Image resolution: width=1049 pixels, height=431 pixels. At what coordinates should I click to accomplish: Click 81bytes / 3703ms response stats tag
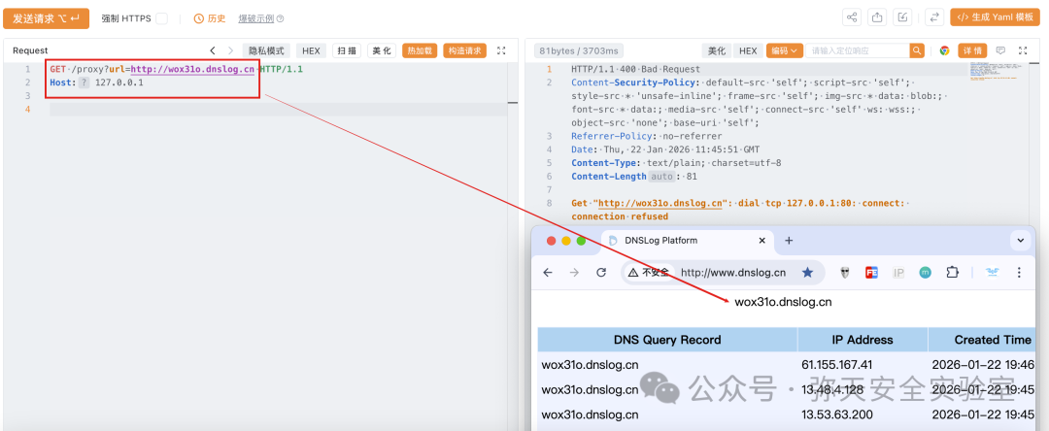click(579, 50)
